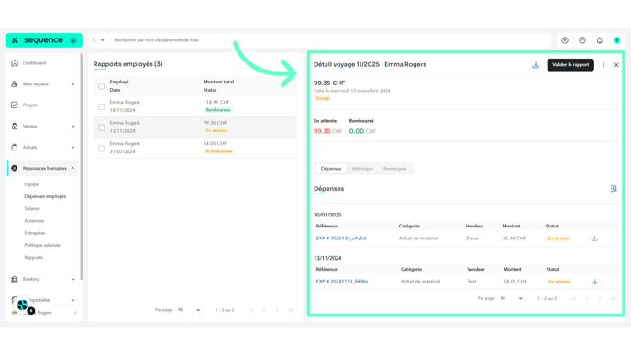
Task: Expand the Achats menu chevron
Action: (x=72, y=147)
